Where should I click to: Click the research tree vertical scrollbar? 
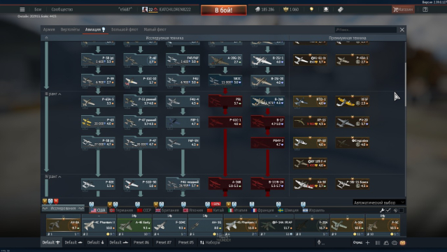click(405, 84)
